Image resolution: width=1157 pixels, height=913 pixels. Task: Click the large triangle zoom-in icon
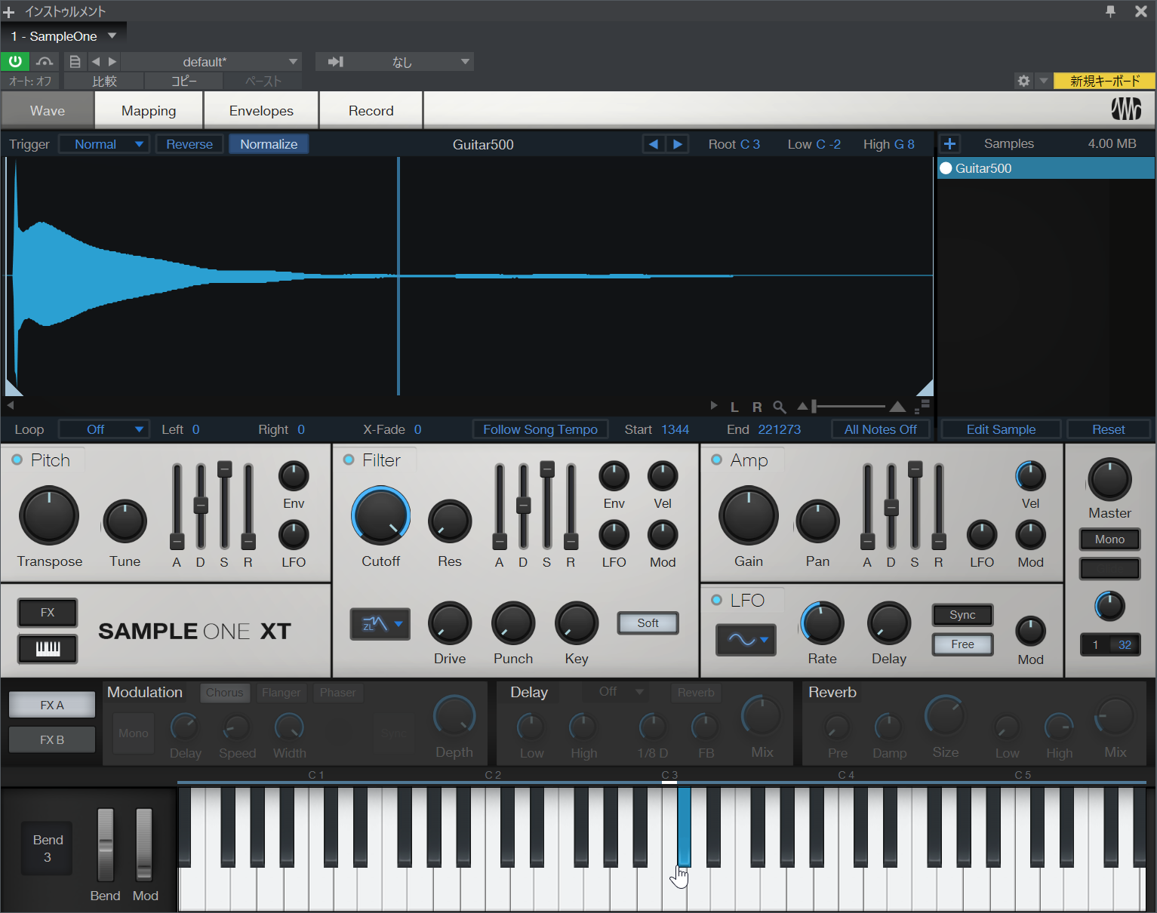897,407
